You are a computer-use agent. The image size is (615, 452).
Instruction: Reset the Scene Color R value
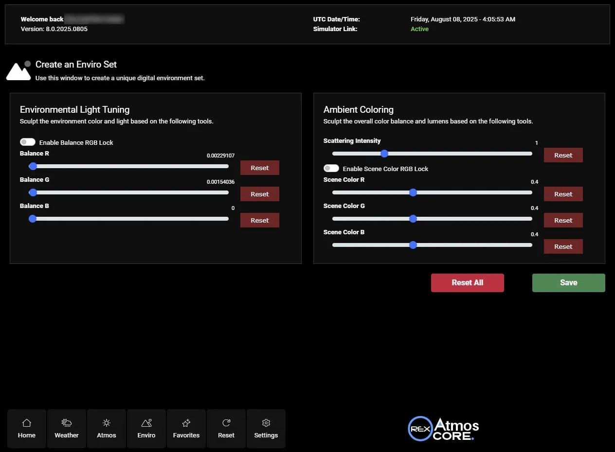(563, 193)
